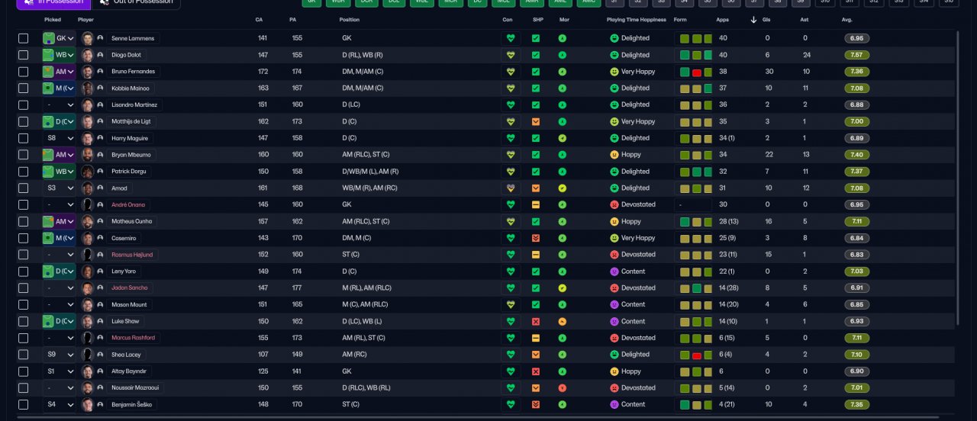Click player info icon beside Diogo Dalot
This screenshot has height=421, width=977.
(100, 55)
